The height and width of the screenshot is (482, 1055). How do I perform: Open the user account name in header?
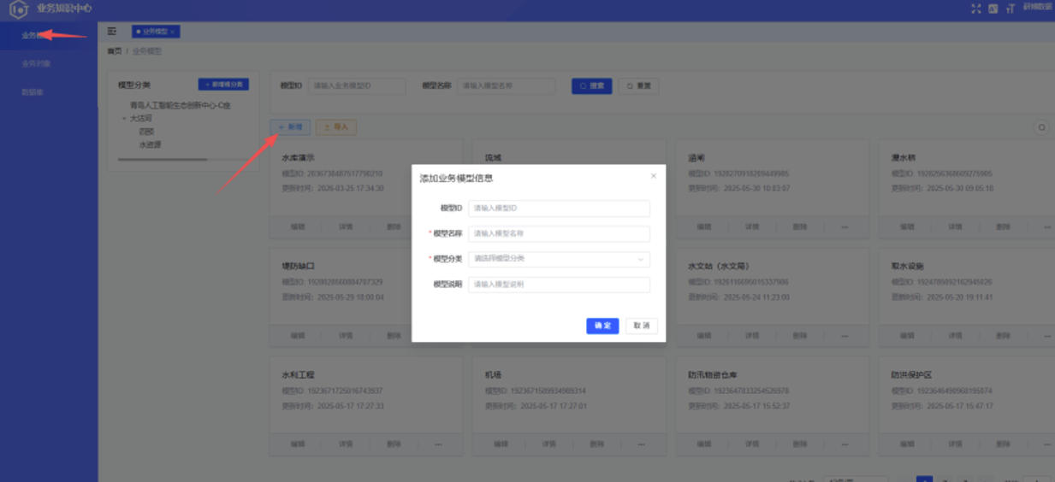pos(1038,7)
